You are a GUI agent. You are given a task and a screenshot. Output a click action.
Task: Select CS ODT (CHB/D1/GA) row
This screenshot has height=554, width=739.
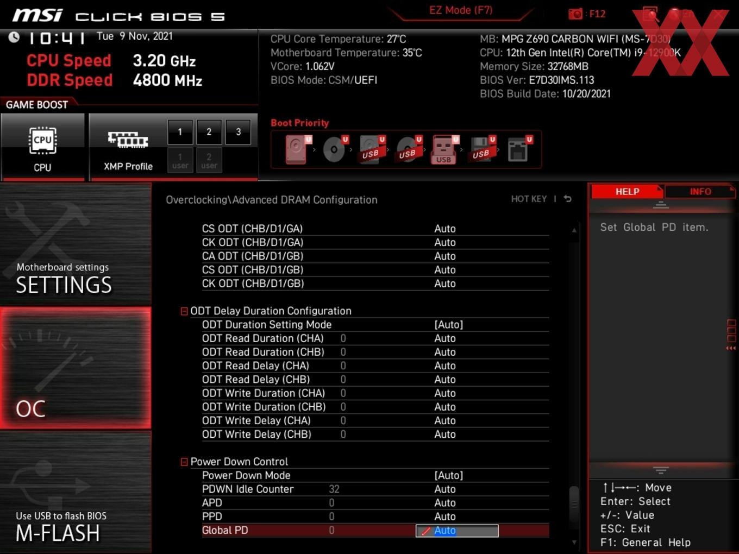coord(375,229)
